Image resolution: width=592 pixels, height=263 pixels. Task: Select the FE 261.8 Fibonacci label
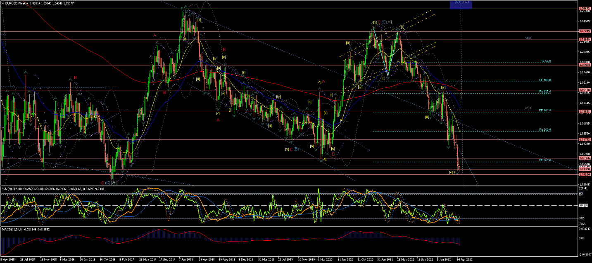[545, 160]
